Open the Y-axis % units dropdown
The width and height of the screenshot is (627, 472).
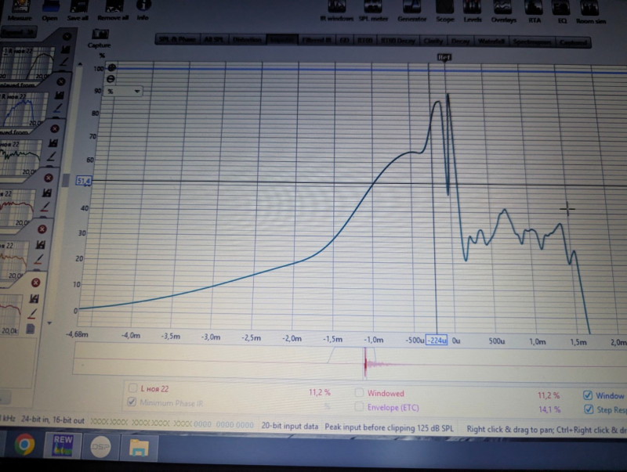(x=125, y=91)
